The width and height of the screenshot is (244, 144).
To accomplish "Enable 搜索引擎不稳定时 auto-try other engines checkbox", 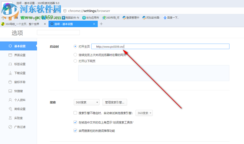I will [x=75, y=113].
